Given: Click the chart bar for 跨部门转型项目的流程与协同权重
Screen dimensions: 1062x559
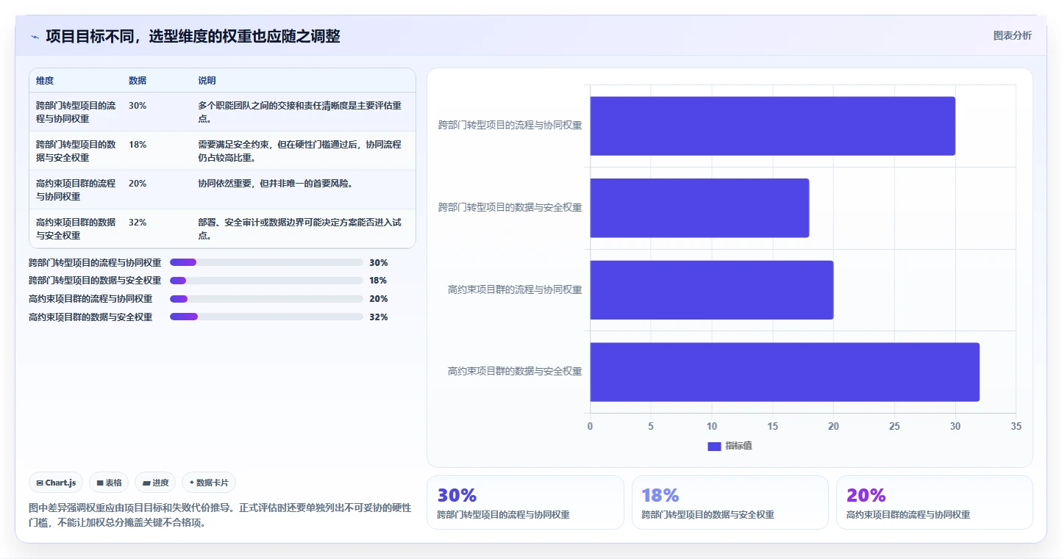Looking at the screenshot, I should coord(772,126).
